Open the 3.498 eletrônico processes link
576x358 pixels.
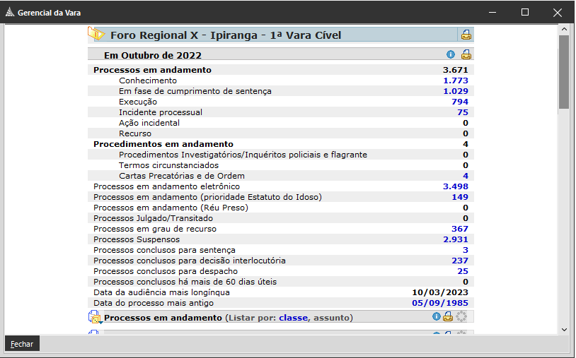coord(455,186)
